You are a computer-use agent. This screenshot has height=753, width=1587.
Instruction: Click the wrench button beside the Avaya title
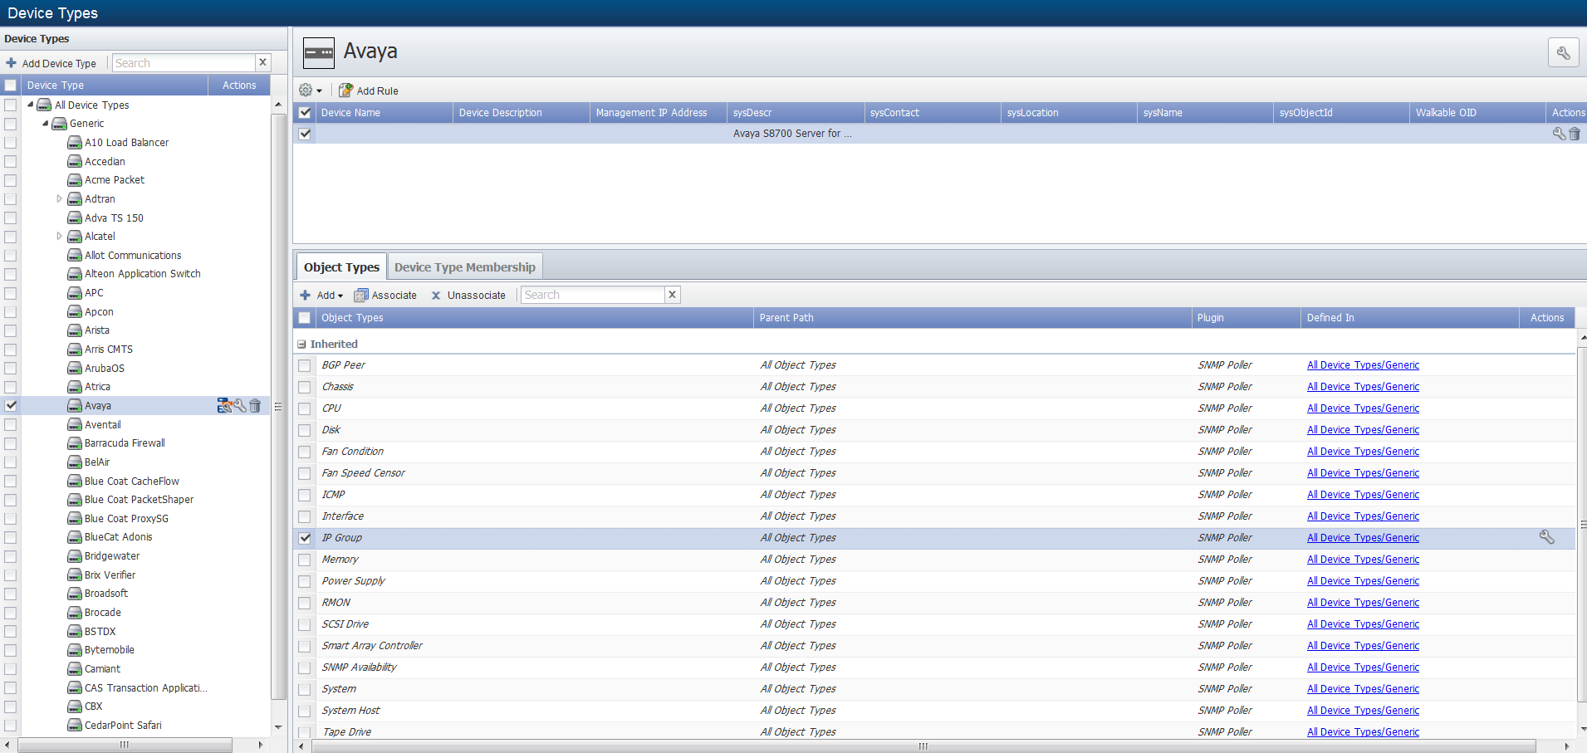coord(1563,52)
